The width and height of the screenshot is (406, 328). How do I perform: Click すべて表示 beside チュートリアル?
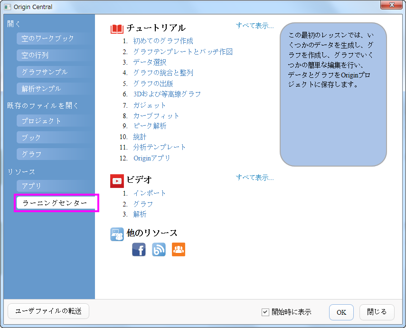tap(255, 26)
